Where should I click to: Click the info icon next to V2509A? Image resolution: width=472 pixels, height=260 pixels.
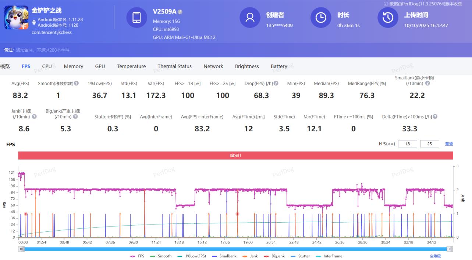[x=180, y=12]
